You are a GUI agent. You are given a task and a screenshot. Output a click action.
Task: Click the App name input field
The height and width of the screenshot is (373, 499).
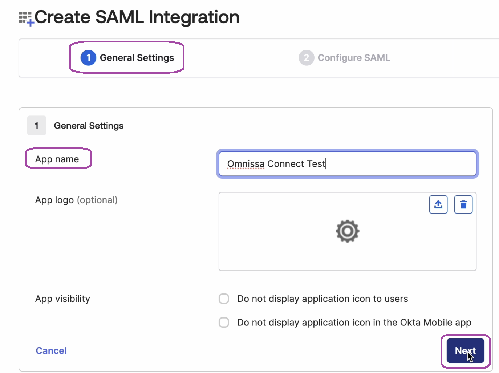348,164
